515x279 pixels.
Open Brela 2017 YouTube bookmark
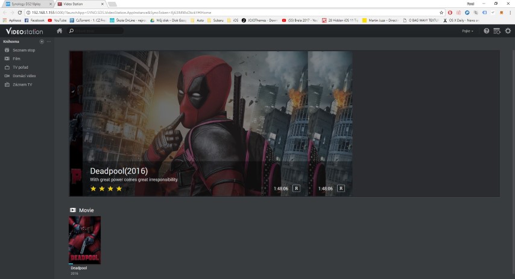(x=300, y=20)
